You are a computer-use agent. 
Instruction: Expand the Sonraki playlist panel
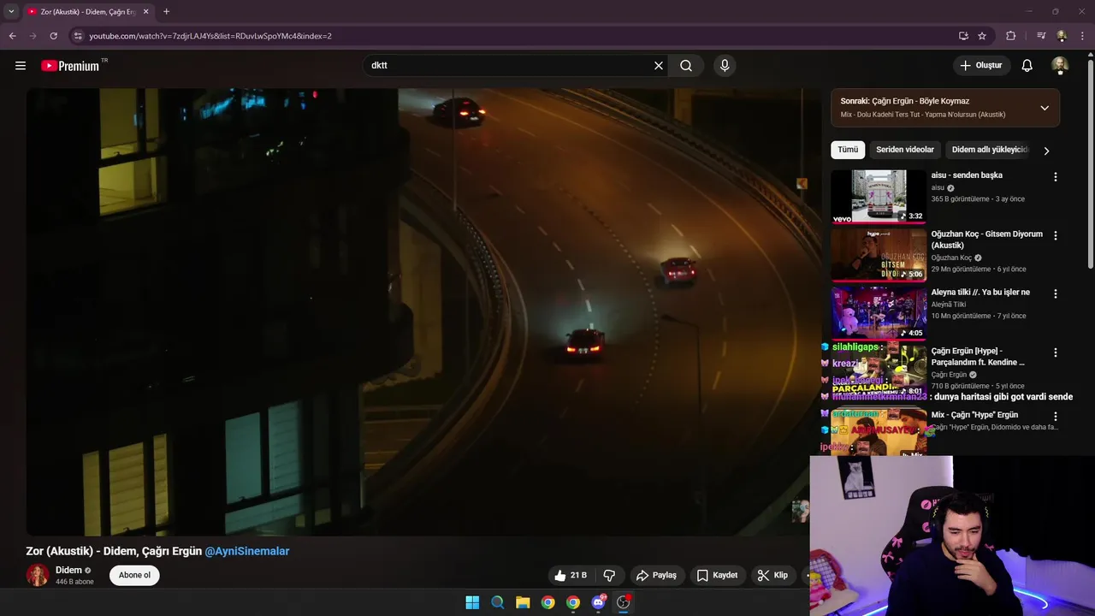[1045, 108]
